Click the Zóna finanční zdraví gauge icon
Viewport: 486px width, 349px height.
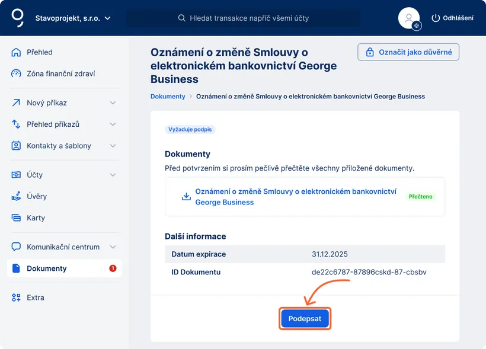[x=16, y=73]
